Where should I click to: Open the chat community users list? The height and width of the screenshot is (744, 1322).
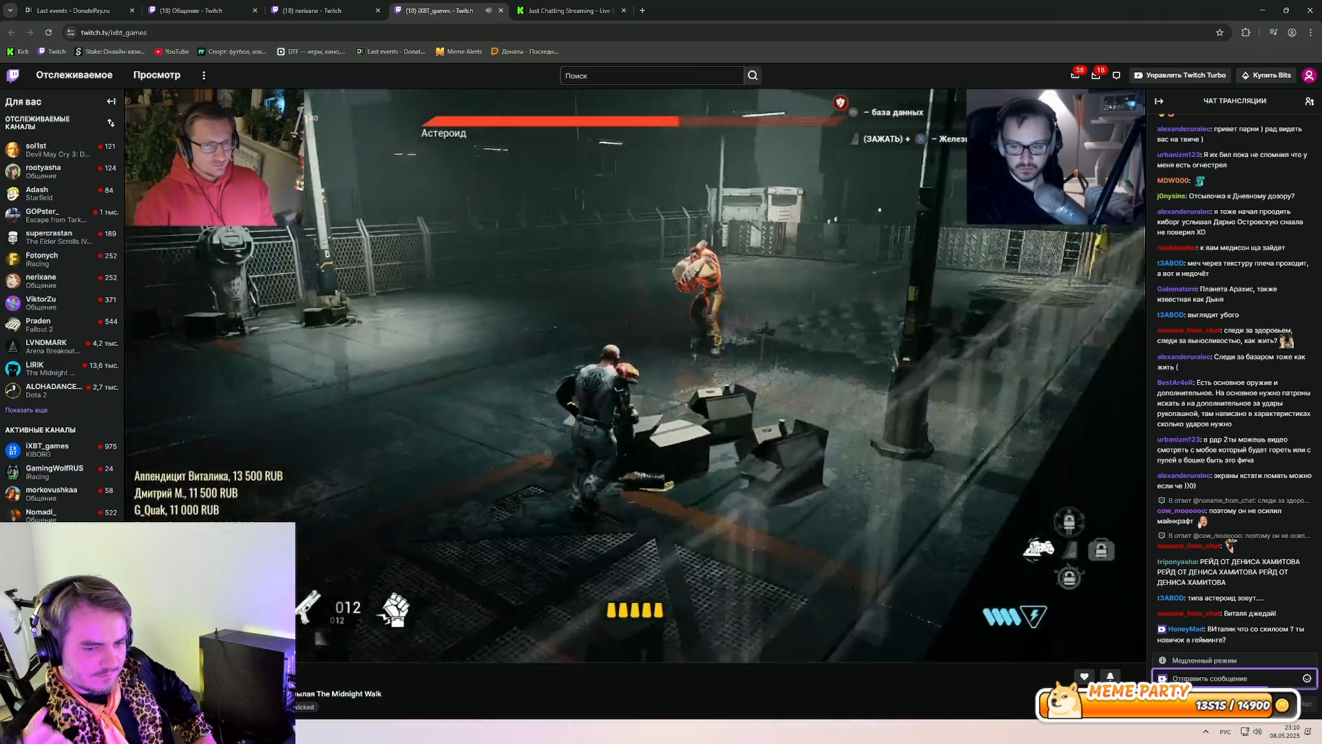pyautogui.click(x=1309, y=101)
